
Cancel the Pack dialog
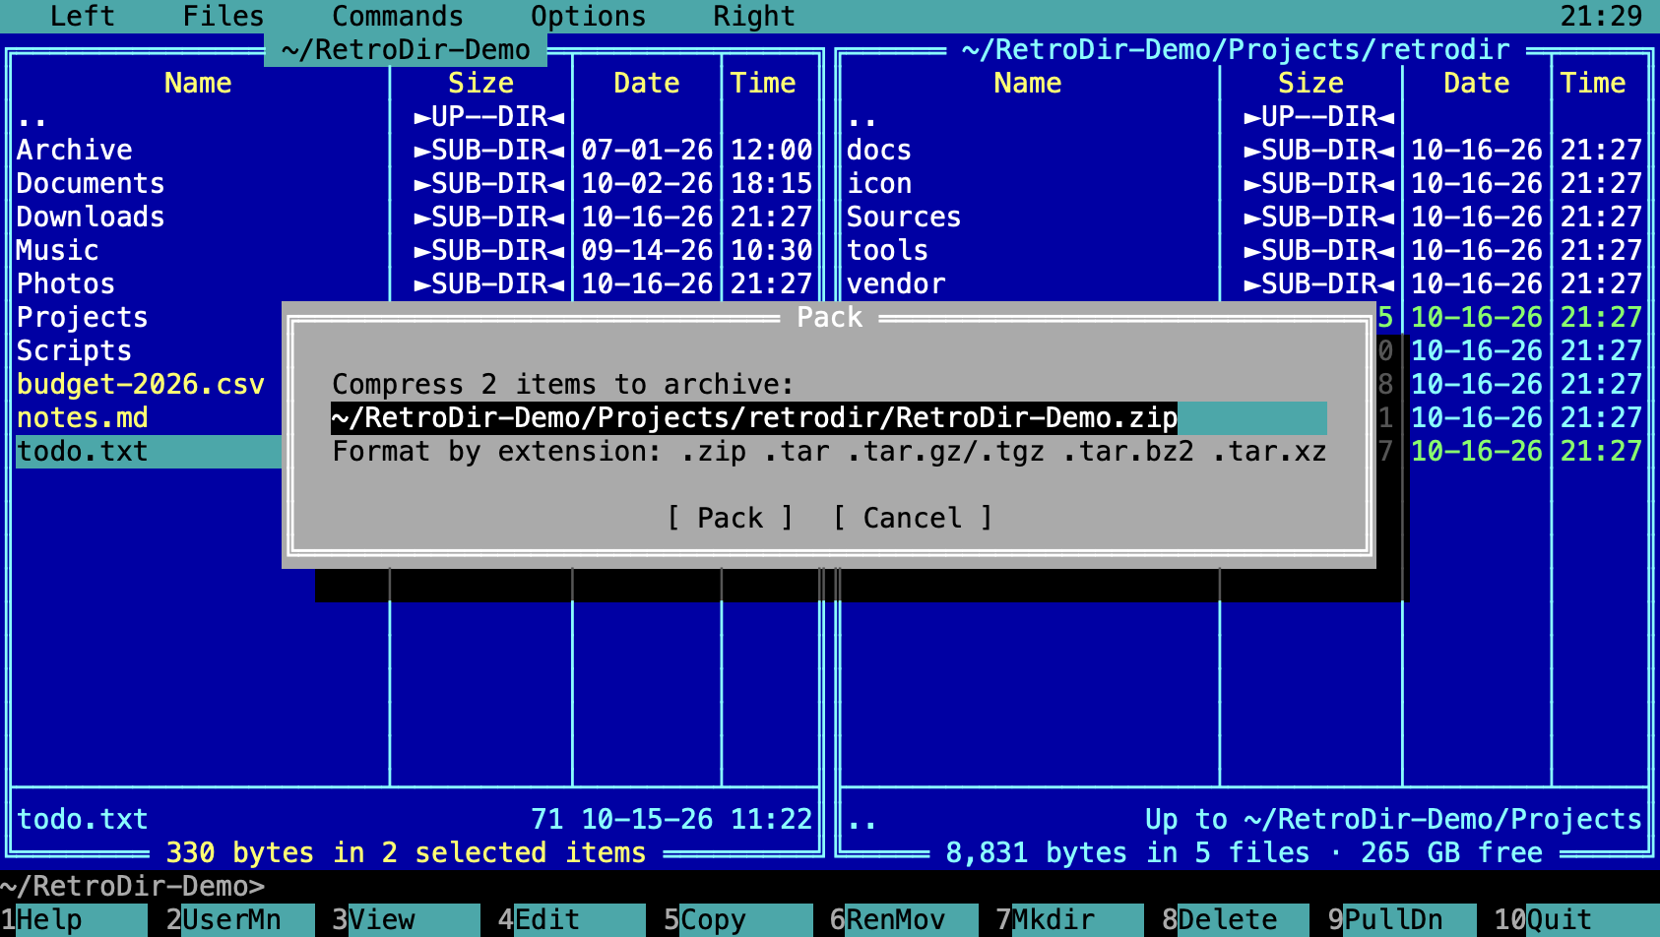(x=913, y=518)
